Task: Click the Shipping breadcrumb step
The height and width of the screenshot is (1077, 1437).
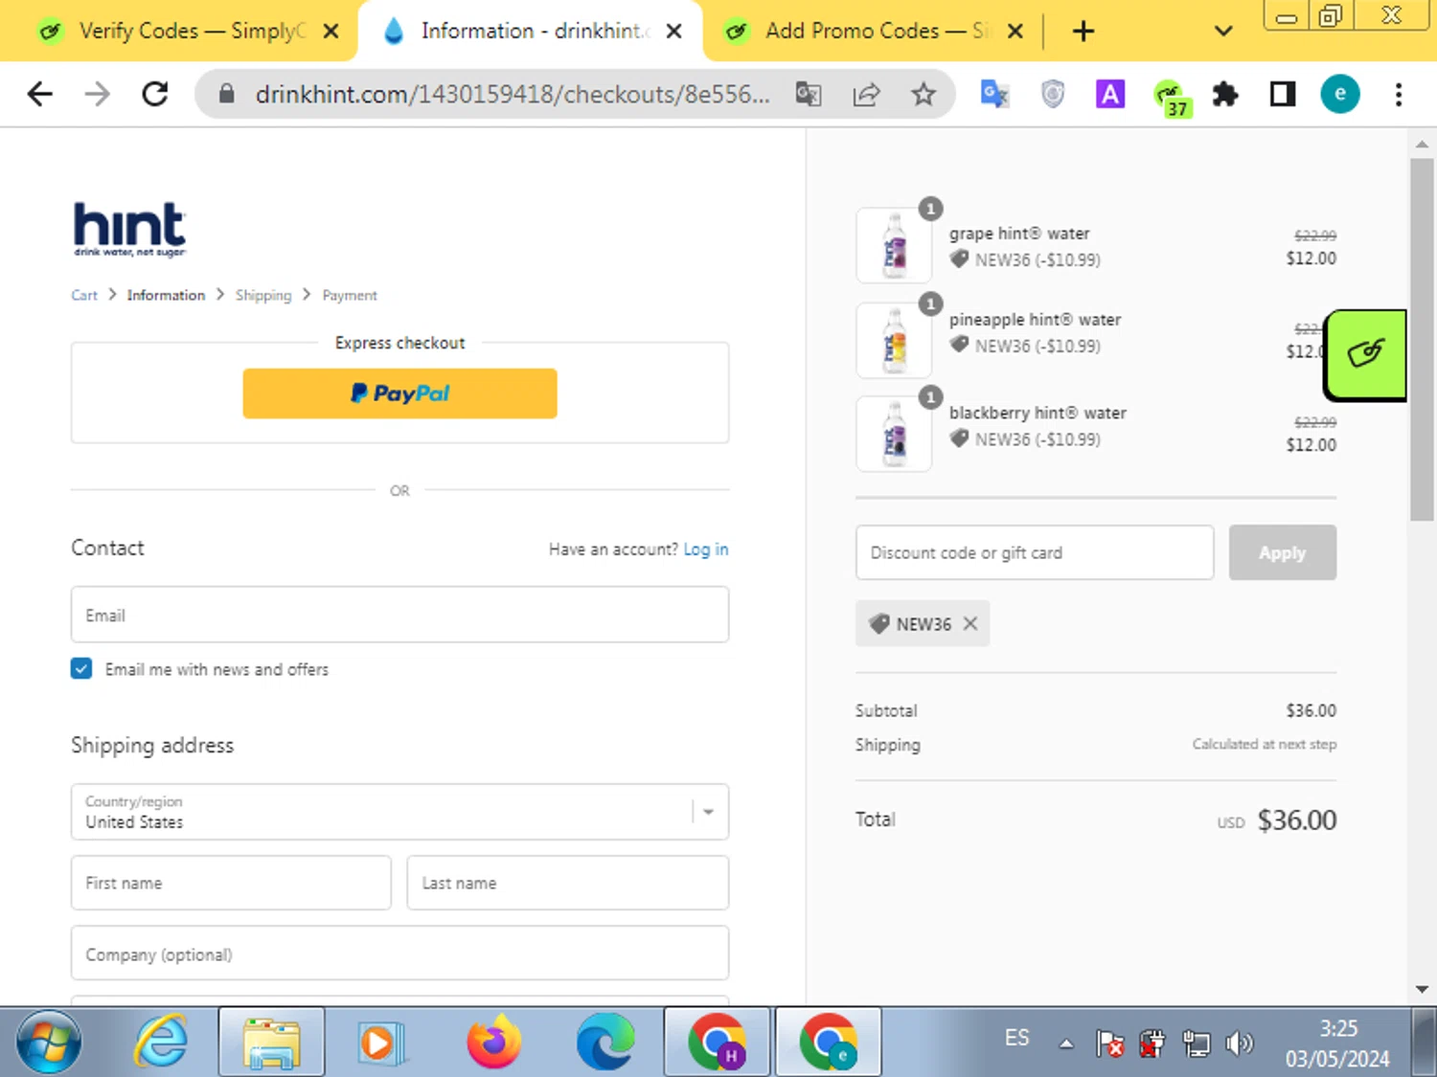Action: [263, 295]
